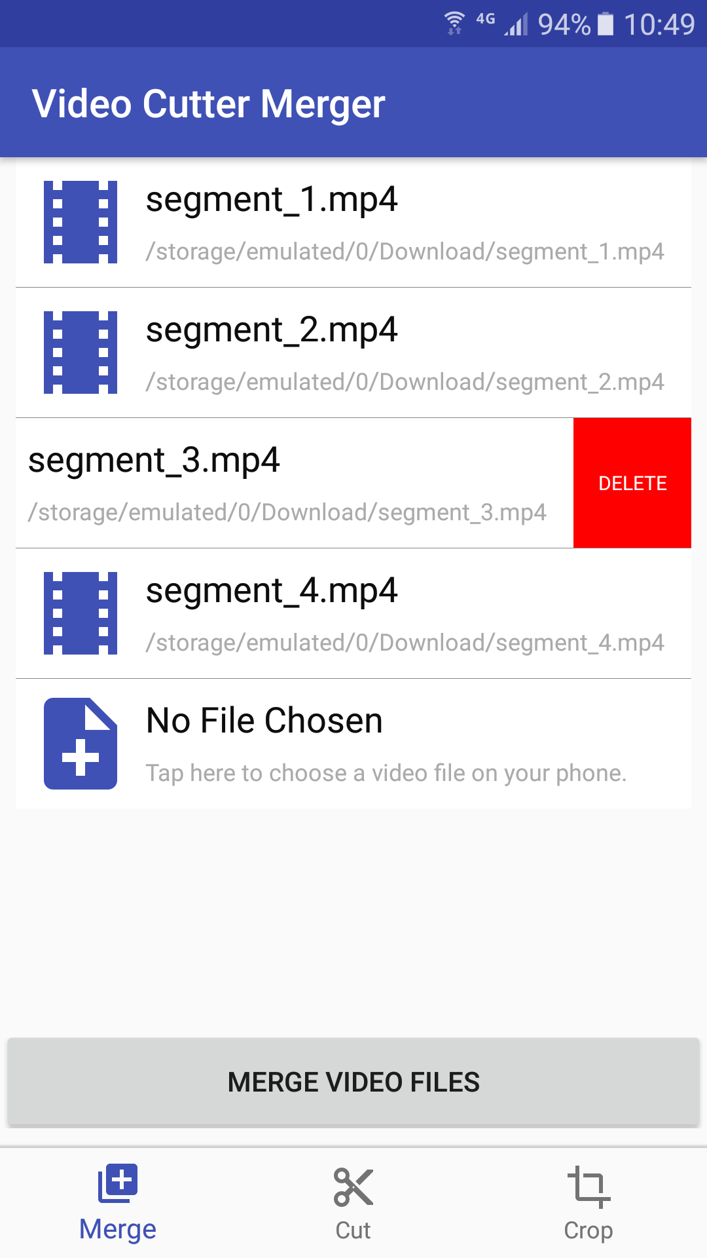Tap the battery icon in status bar

[606, 24]
